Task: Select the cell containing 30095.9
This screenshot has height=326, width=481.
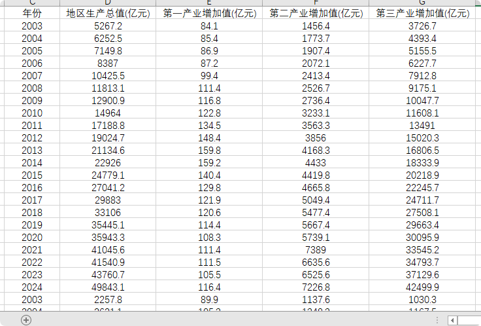Action: pos(422,238)
